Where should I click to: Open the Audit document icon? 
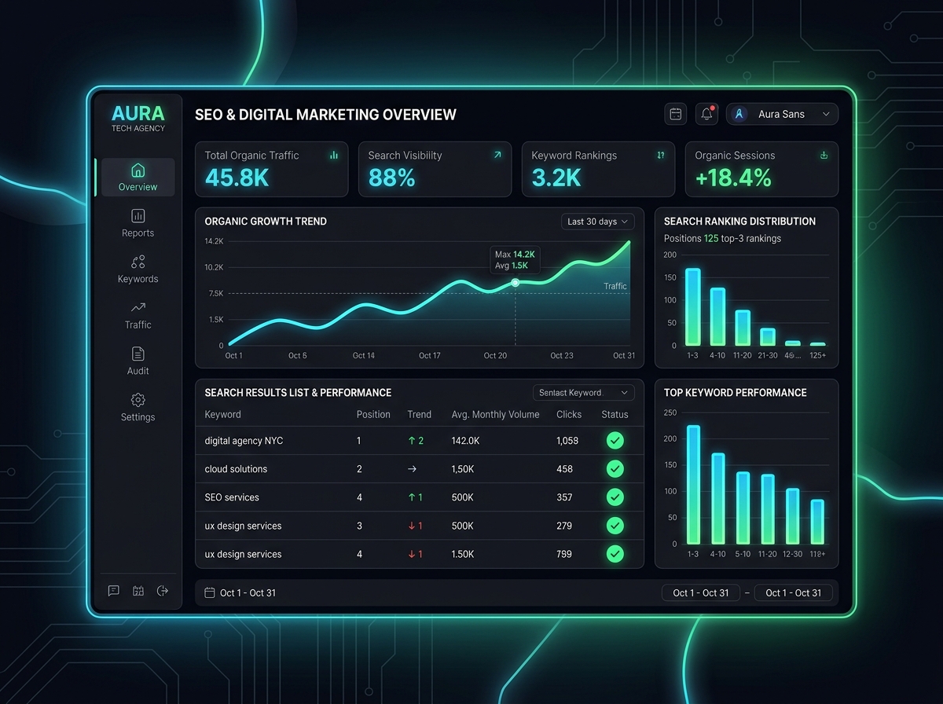point(138,354)
